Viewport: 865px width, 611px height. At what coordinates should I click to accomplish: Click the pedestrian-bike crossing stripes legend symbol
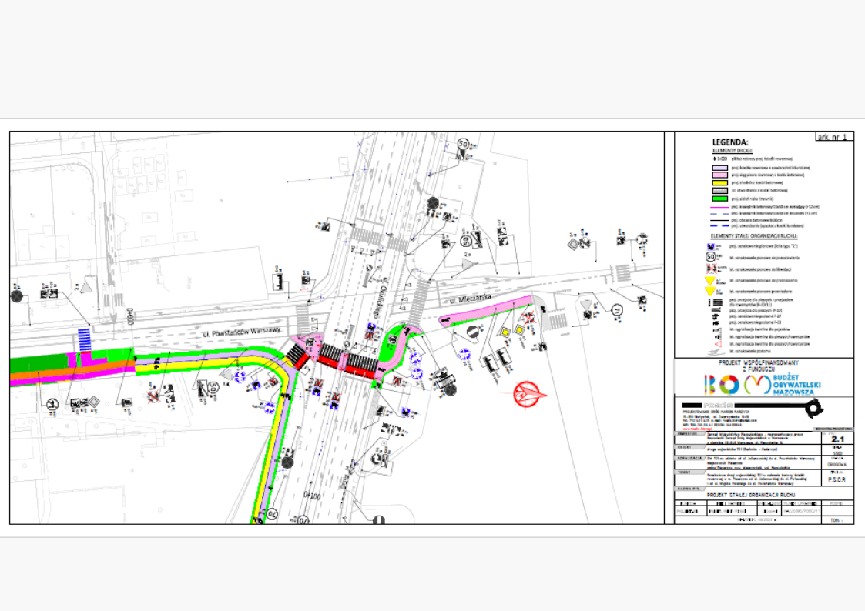717,302
